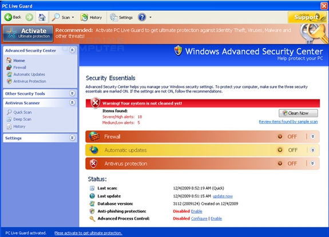The width and height of the screenshot is (329, 237).
Task: Select Antivirus Protection in the sidebar
Action: point(30,81)
